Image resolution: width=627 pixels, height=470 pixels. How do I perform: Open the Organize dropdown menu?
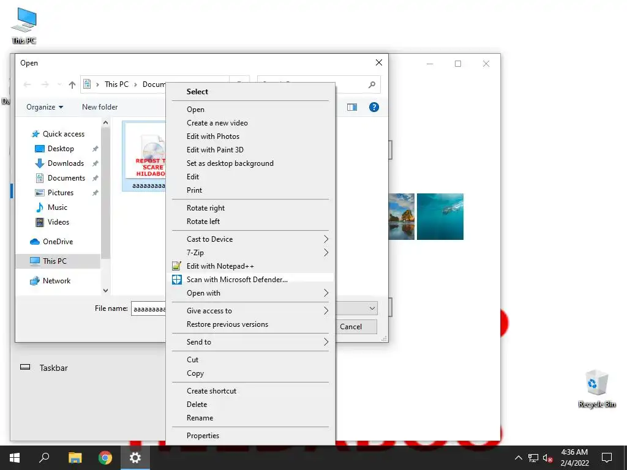44,107
